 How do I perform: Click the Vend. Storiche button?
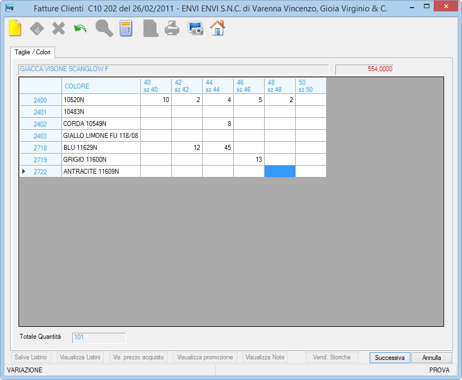click(332, 357)
